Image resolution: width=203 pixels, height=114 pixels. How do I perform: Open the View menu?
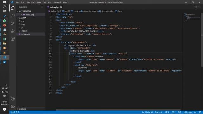click(39, 2)
